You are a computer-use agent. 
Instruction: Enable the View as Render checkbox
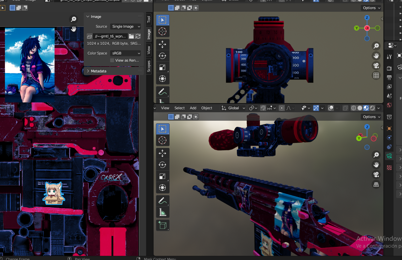click(112, 60)
